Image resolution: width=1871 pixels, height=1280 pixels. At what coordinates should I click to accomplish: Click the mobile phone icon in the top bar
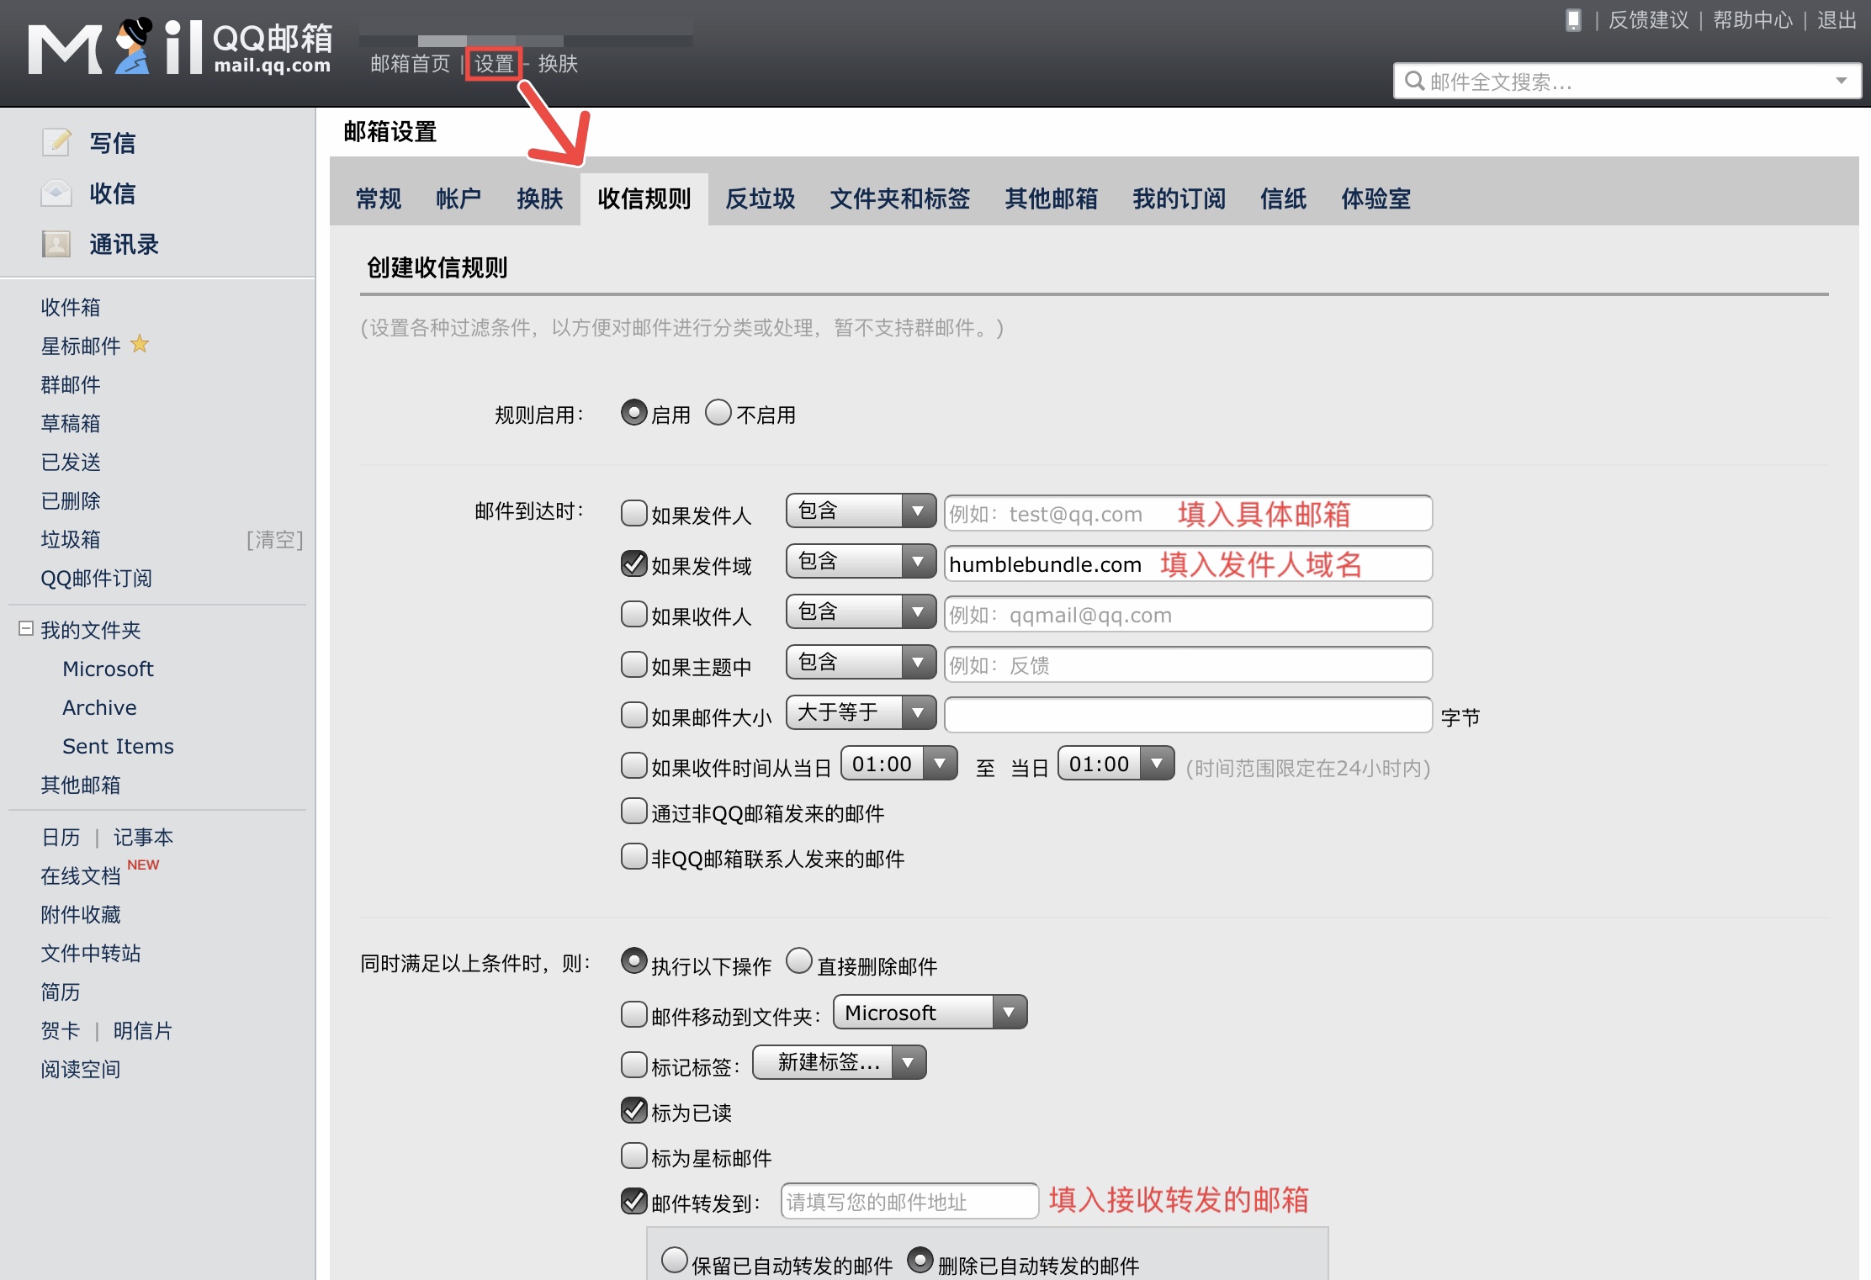(1573, 20)
